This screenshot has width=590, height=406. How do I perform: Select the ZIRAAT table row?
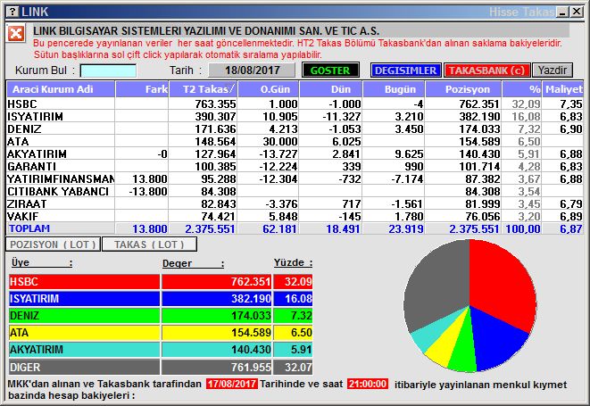pyautogui.click(x=295, y=203)
